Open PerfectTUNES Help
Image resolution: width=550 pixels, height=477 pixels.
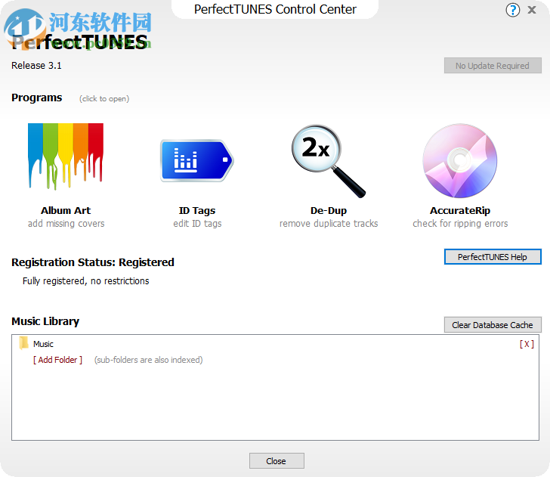(493, 256)
